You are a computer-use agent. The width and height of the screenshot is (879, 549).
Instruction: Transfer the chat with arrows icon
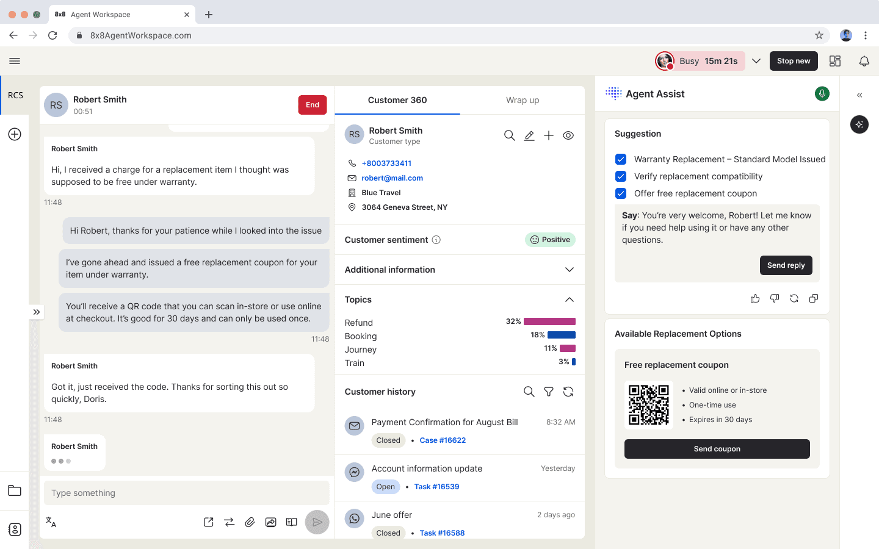(x=230, y=522)
